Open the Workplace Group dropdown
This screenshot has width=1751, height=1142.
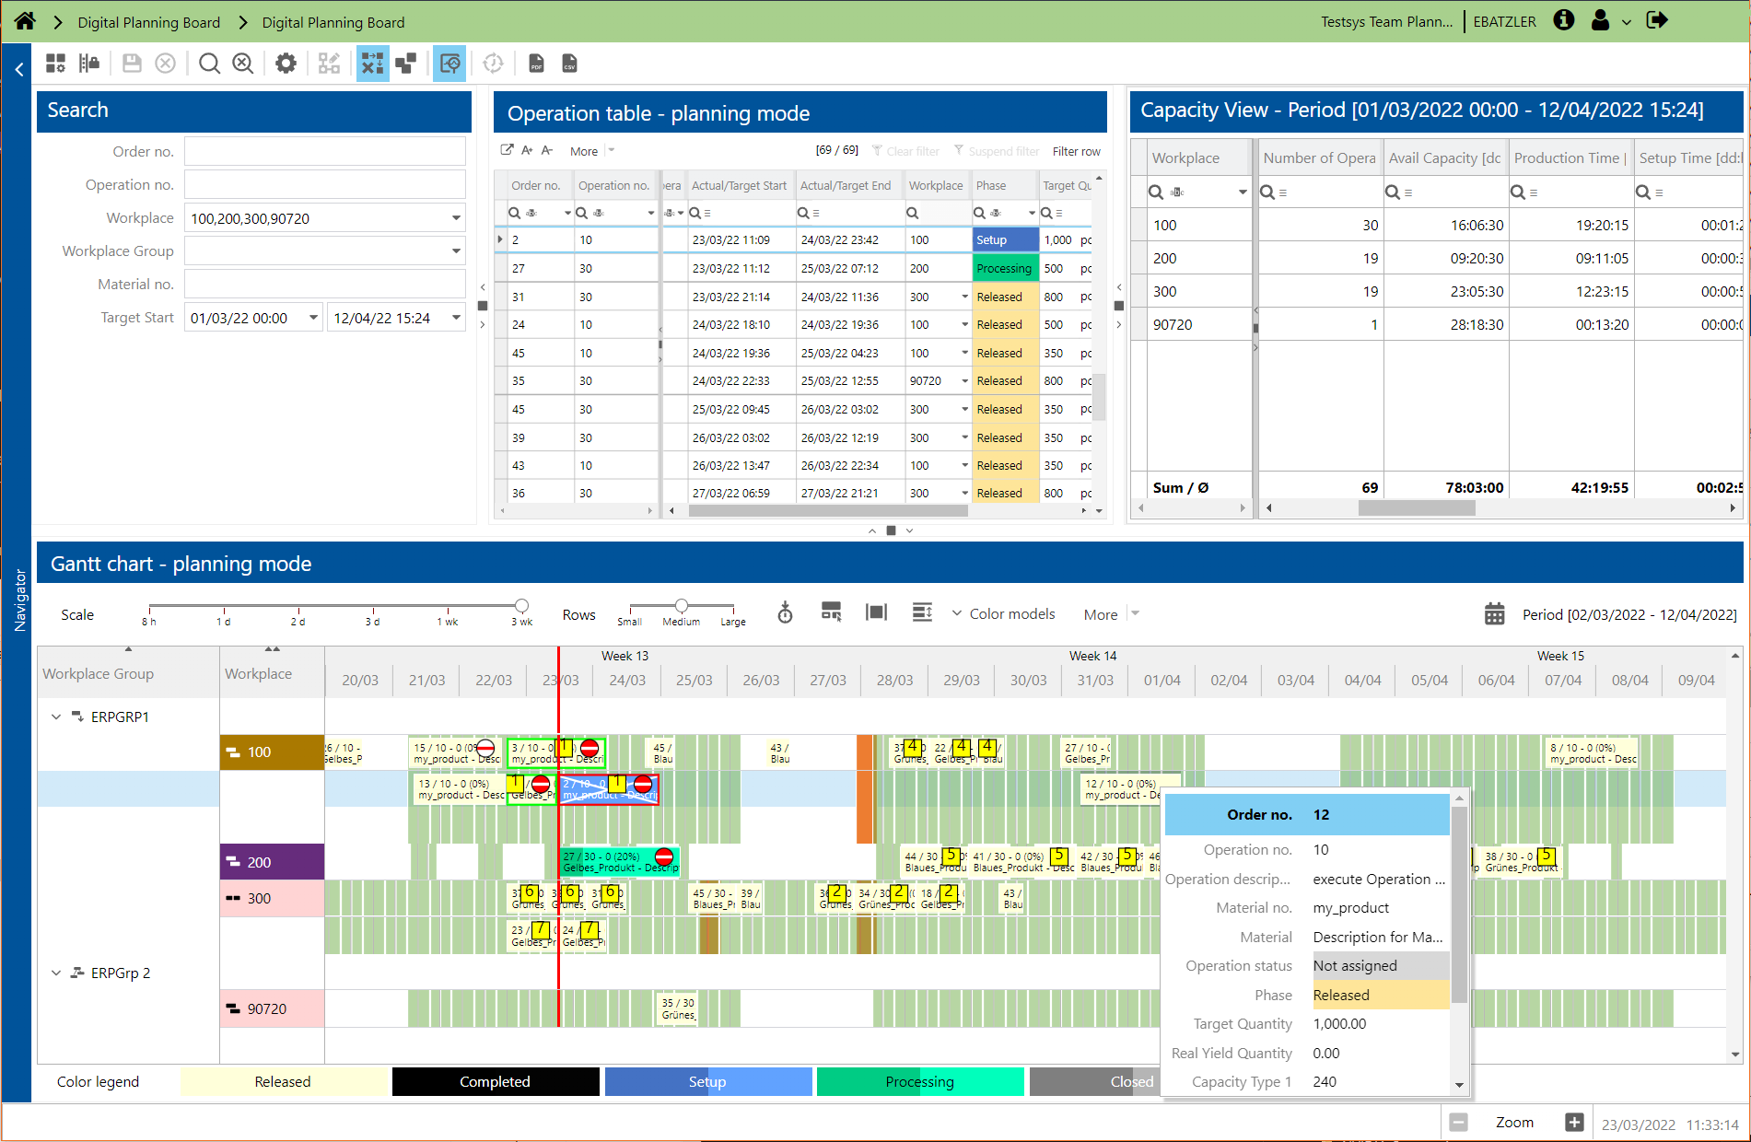point(455,251)
